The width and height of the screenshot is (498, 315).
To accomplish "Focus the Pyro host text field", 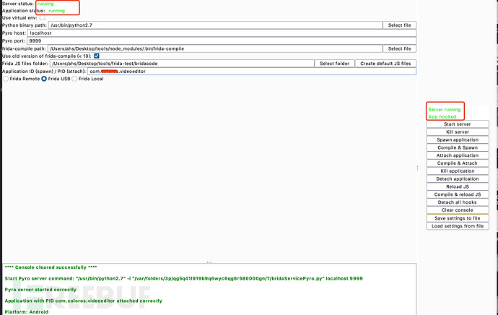I will point(222,33).
